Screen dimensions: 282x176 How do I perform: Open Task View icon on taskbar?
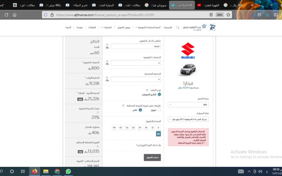coord(23,171)
